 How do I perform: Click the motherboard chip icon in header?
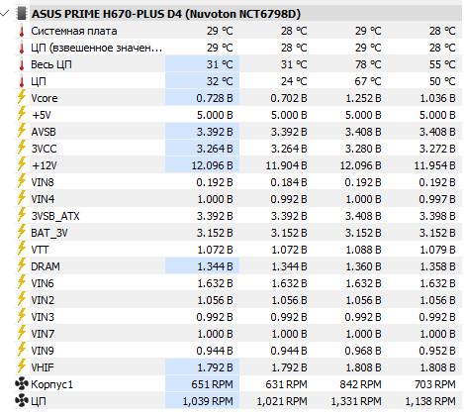[21, 14]
